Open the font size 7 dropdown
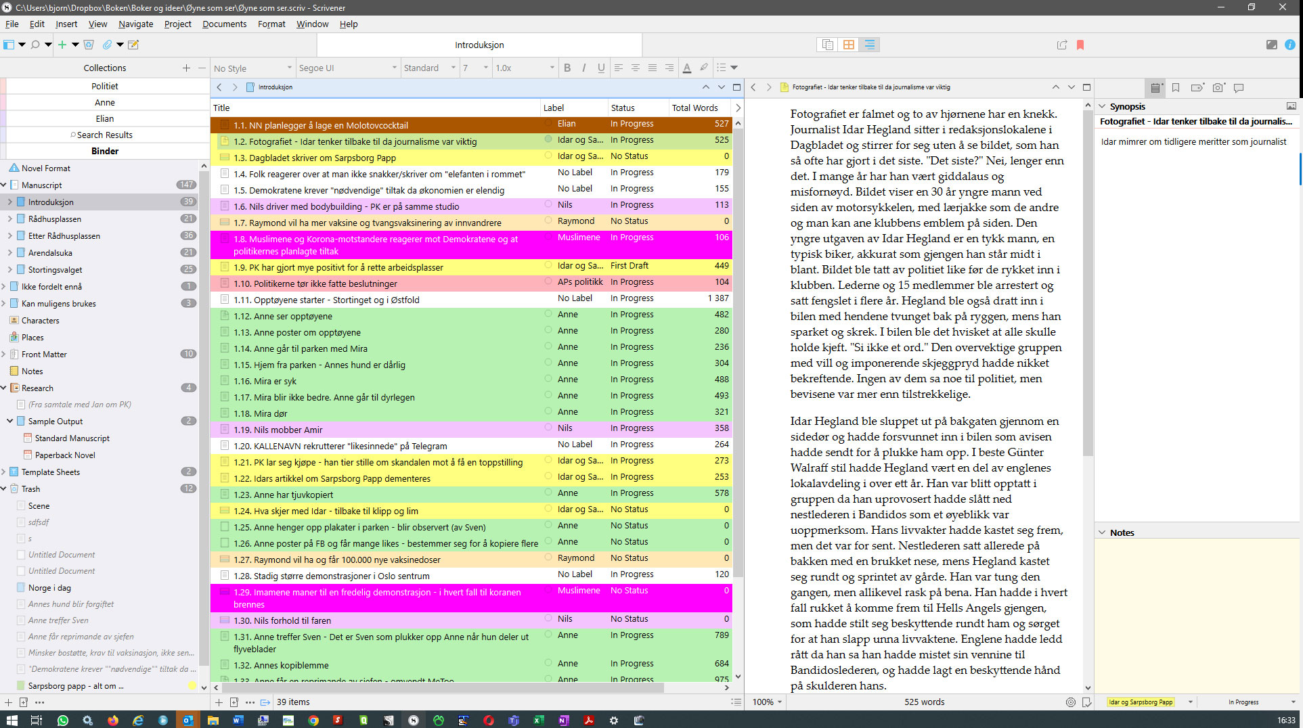The height and width of the screenshot is (728, 1303). [475, 68]
